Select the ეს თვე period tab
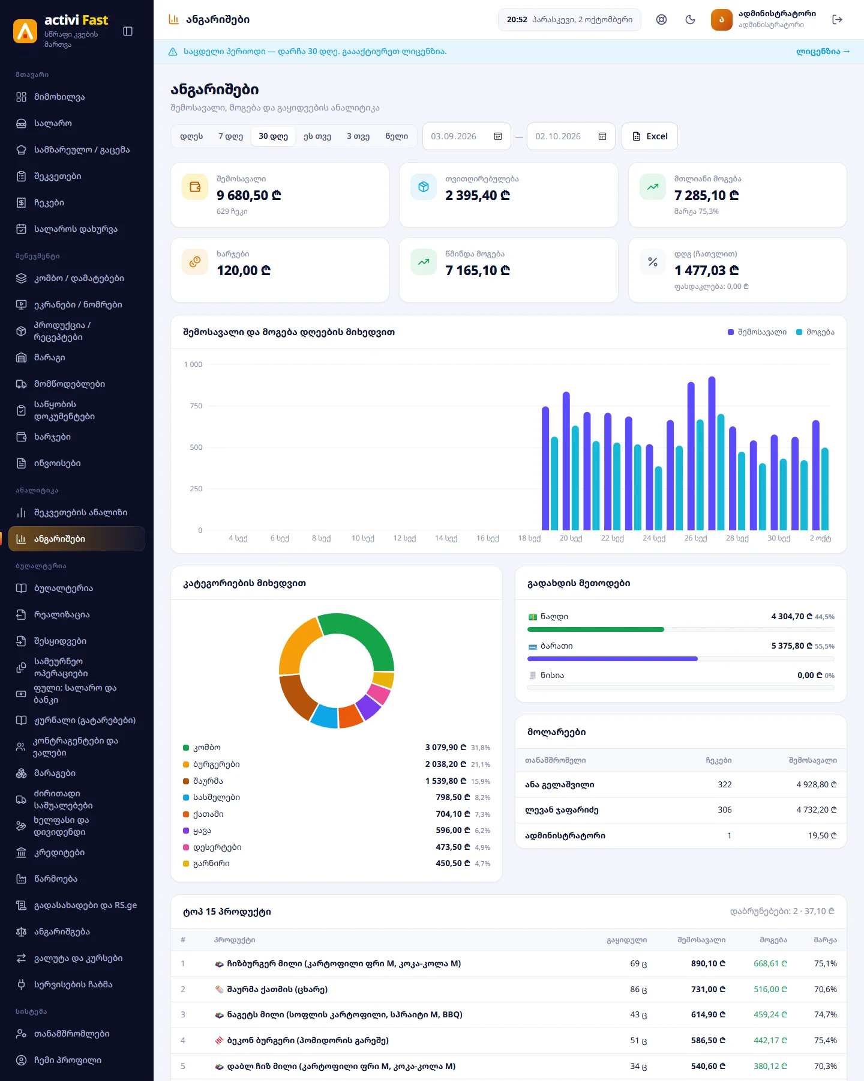The height and width of the screenshot is (1081, 864). [x=317, y=136]
